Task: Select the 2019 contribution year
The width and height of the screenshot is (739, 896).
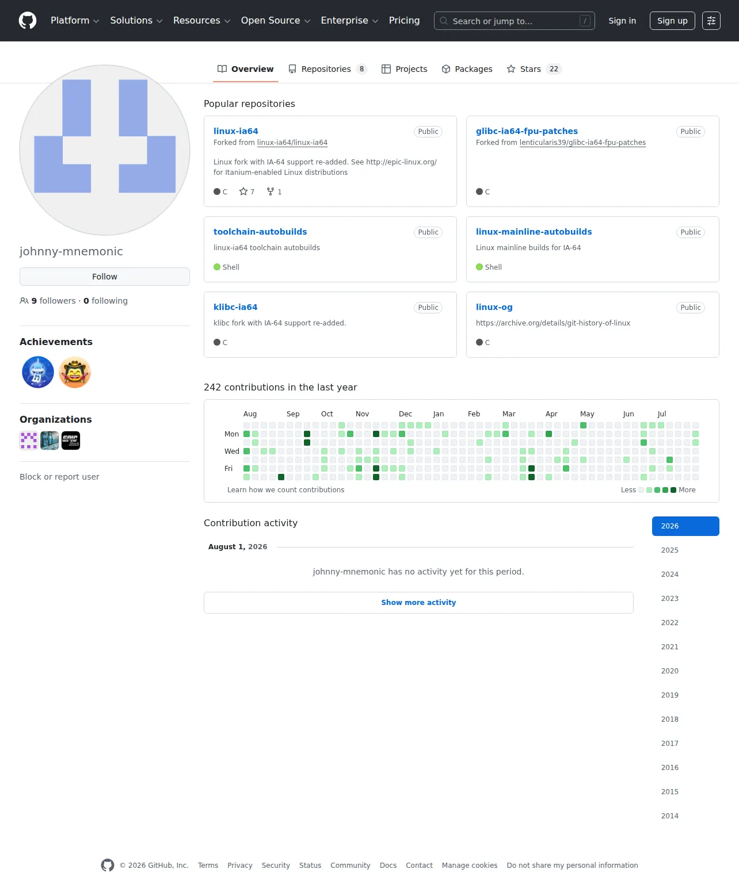Action: [x=685, y=695]
